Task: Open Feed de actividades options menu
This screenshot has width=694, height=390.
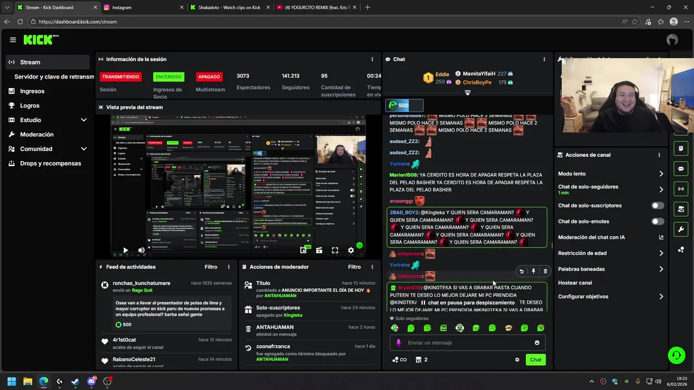Action: [229, 267]
